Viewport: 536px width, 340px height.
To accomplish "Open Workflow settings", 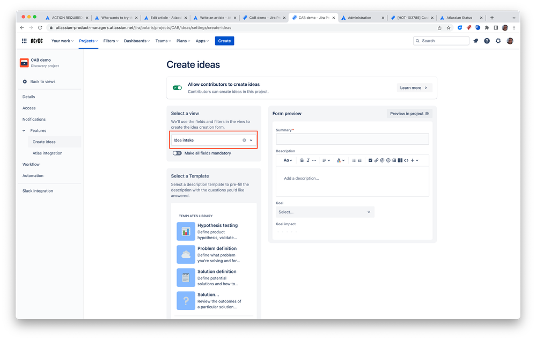I will click(31, 164).
